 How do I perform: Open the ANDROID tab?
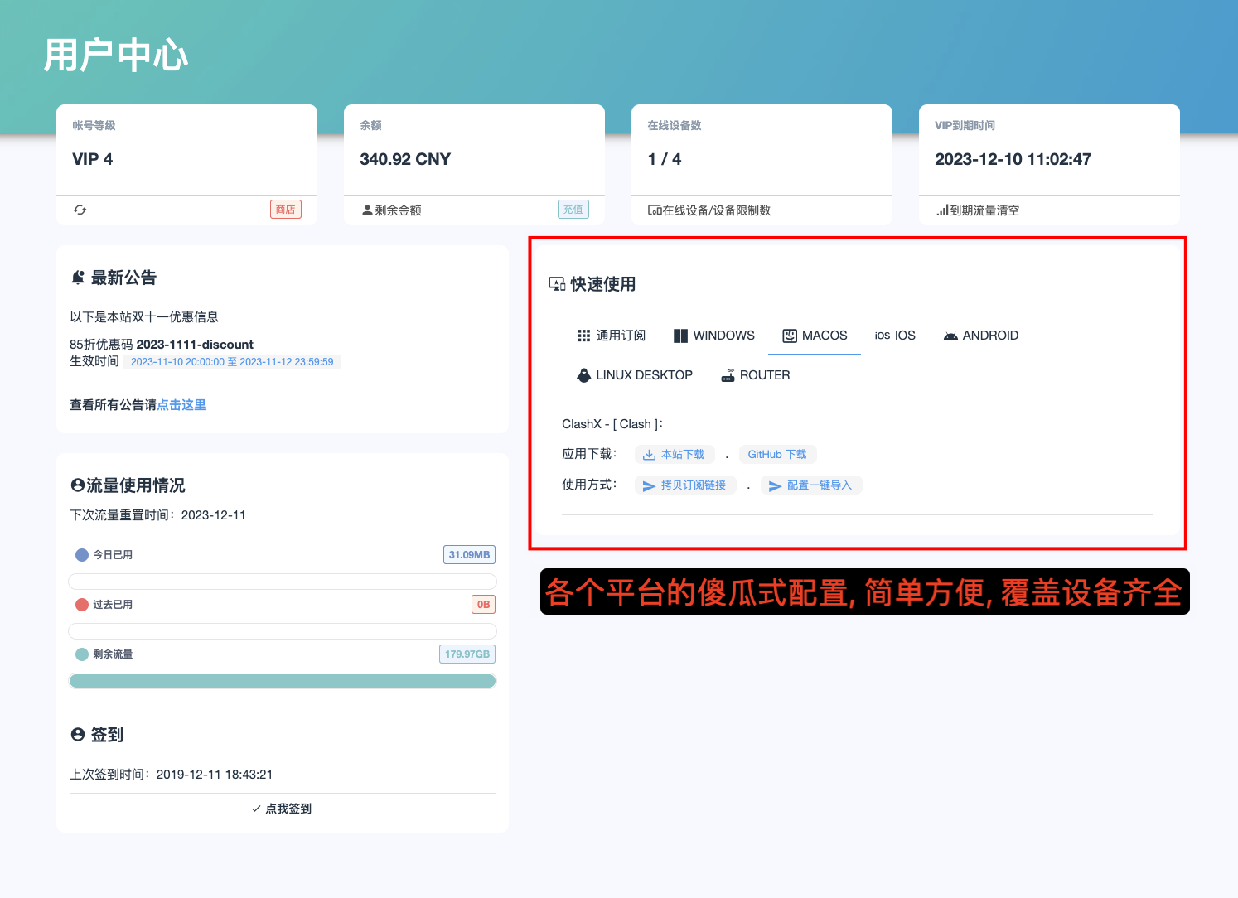[981, 336]
